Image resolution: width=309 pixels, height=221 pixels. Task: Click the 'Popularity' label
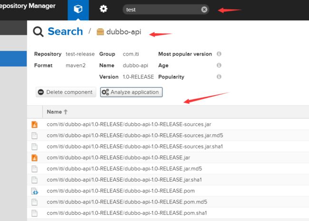tap(171, 77)
